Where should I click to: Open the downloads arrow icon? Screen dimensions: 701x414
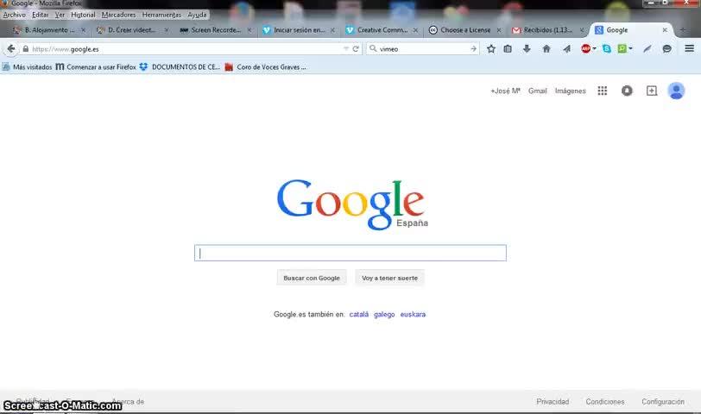527,48
